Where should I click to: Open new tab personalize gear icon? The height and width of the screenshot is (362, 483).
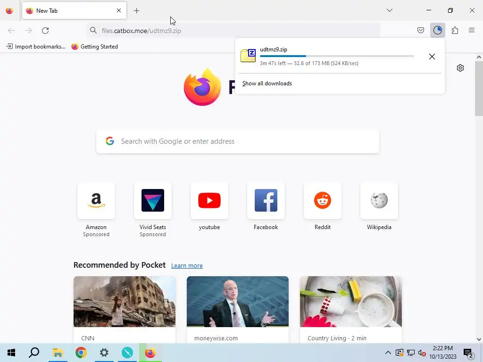pos(460,68)
